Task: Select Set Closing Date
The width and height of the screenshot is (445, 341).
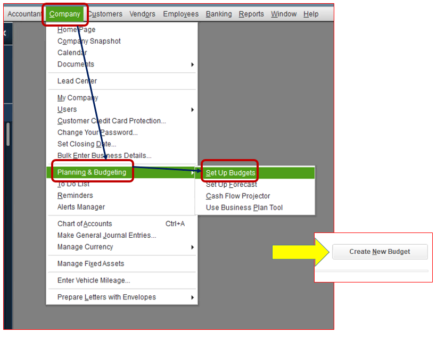Action: point(122,144)
